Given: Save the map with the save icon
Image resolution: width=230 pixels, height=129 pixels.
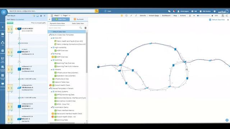Looking at the screenshot, I should [223, 16].
